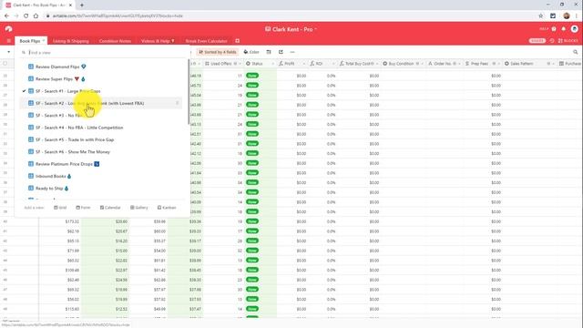Select SF - Search #5 Trade In view
The image size is (583, 328).
101,139
